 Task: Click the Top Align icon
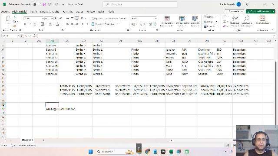(68, 18)
